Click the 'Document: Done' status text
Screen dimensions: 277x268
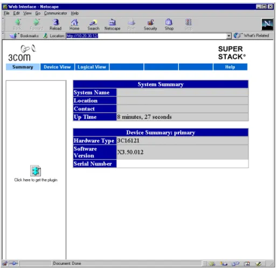click(67, 264)
